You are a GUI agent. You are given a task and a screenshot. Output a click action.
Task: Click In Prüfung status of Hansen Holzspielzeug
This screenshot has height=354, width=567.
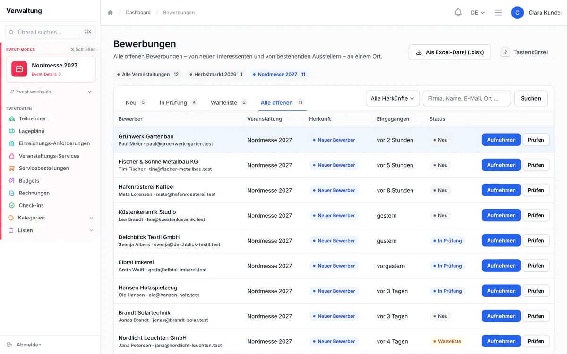447,291
